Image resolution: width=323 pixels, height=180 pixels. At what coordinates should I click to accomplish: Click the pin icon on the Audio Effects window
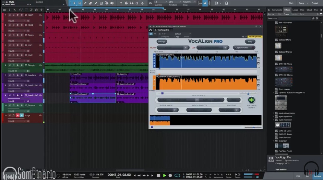click(256, 26)
